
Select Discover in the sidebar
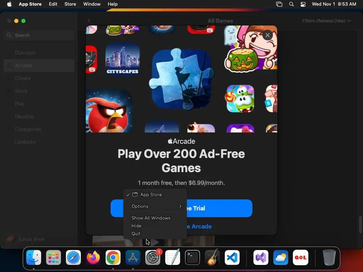[x=39, y=53]
